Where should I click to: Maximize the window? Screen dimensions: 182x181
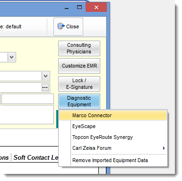coord(79,7)
